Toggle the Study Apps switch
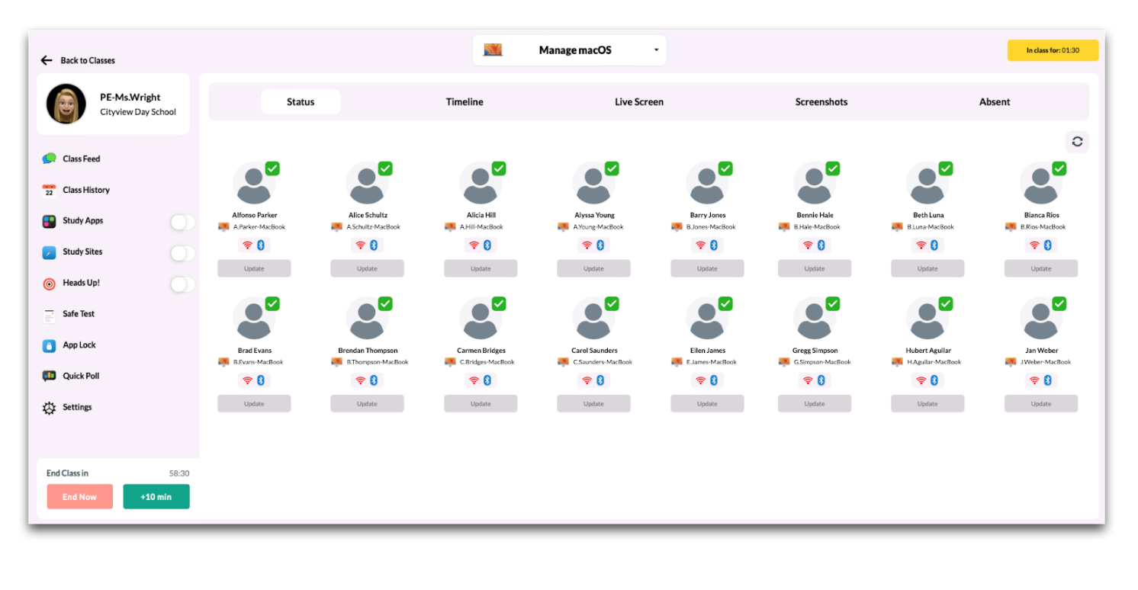Image resolution: width=1138 pixels, height=590 pixels. [x=182, y=222]
